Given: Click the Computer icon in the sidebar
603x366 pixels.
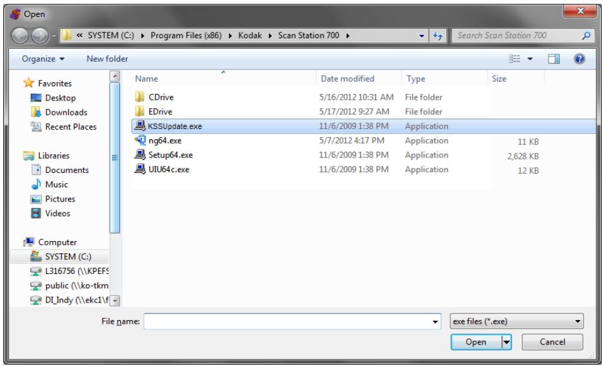Looking at the screenshot, I should [x=29, y=242].
